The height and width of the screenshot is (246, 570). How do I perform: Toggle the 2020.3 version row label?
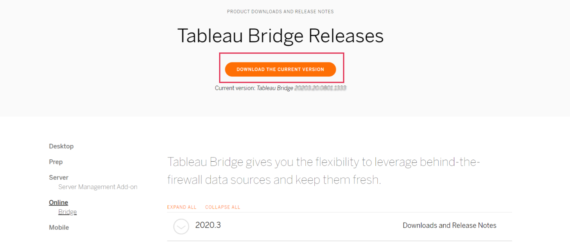point(208,225)
